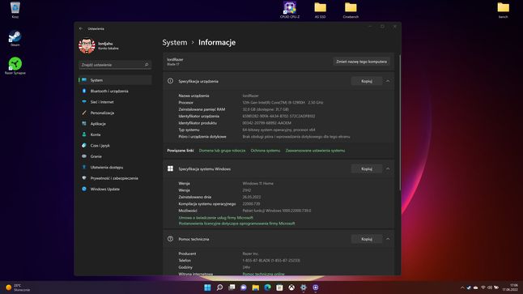Open File Explorer from the taskbar
Screen dimensions: 523x294
point(256,288)
